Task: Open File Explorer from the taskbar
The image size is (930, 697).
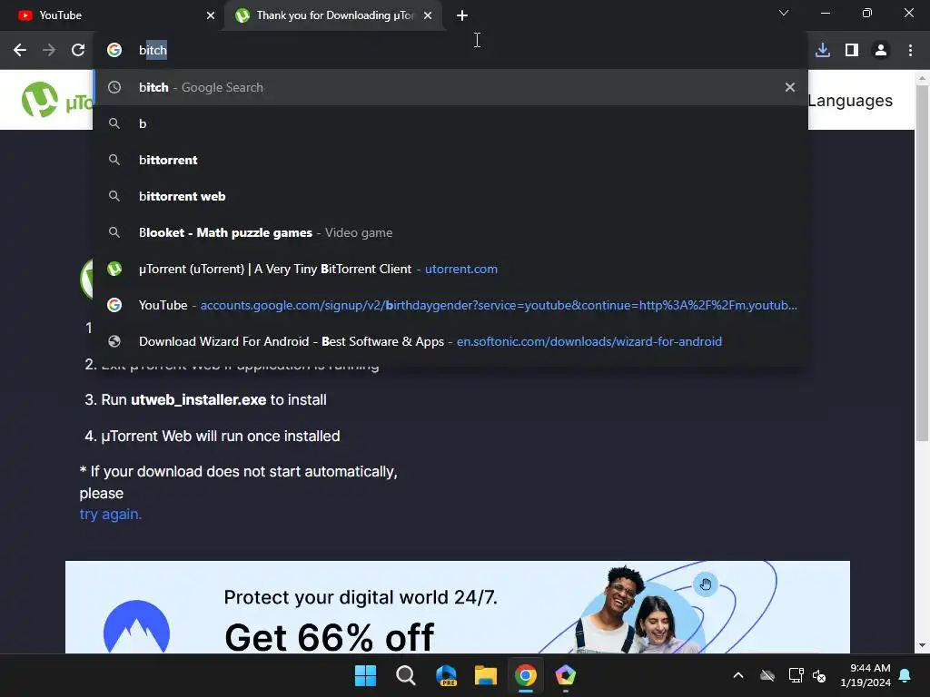Action: (x=486, y=675)
